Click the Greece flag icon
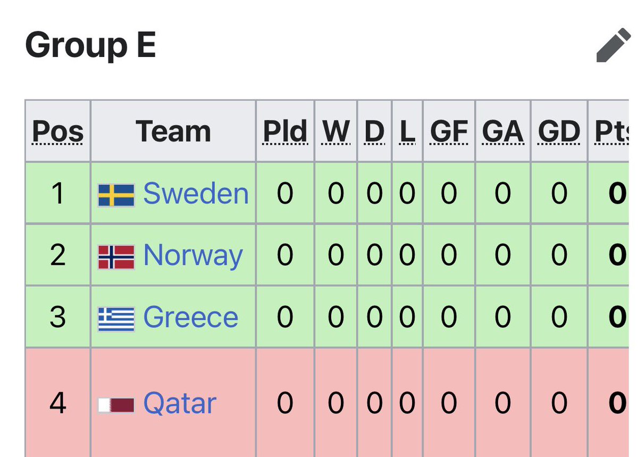Image resolution: width=638 pixels, height=457 pixels. [116, 319]
